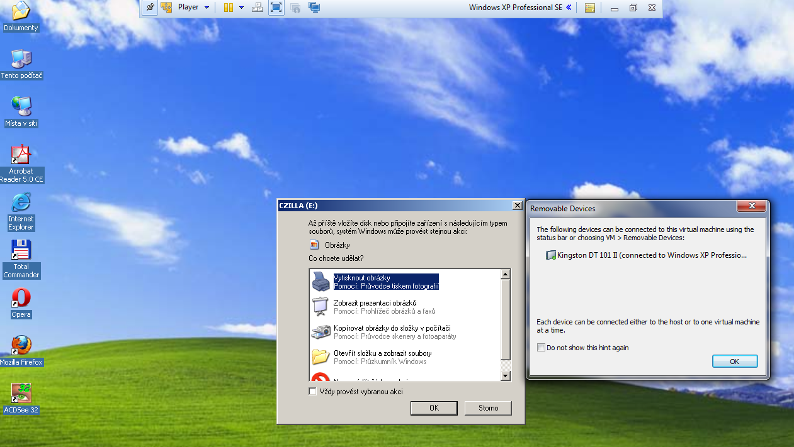The height and width of the screenshot is (447, 794).
Task: Click the pin toolbar icon in VMware bar
Action: click(150, 8)
